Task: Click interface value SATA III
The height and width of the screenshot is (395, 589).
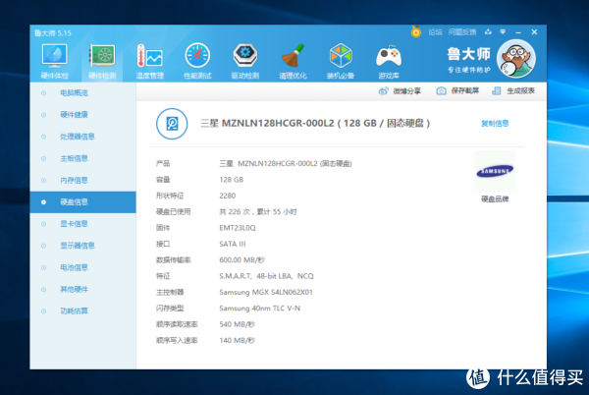Action: 232,244
